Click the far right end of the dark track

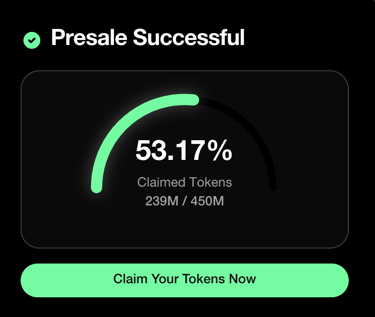[273, 187]
